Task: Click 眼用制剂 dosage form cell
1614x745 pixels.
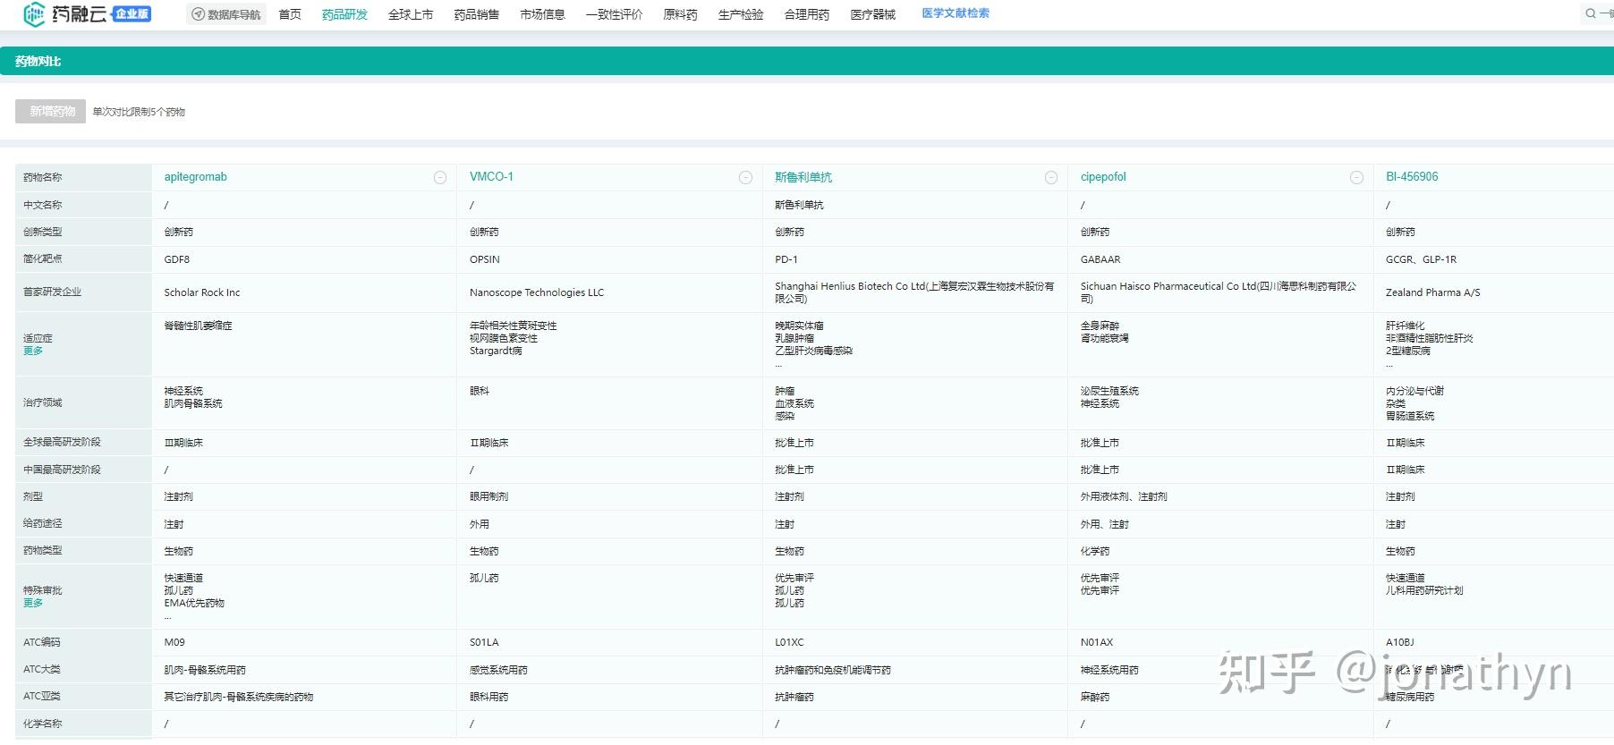Action: (x=488, y=496)
